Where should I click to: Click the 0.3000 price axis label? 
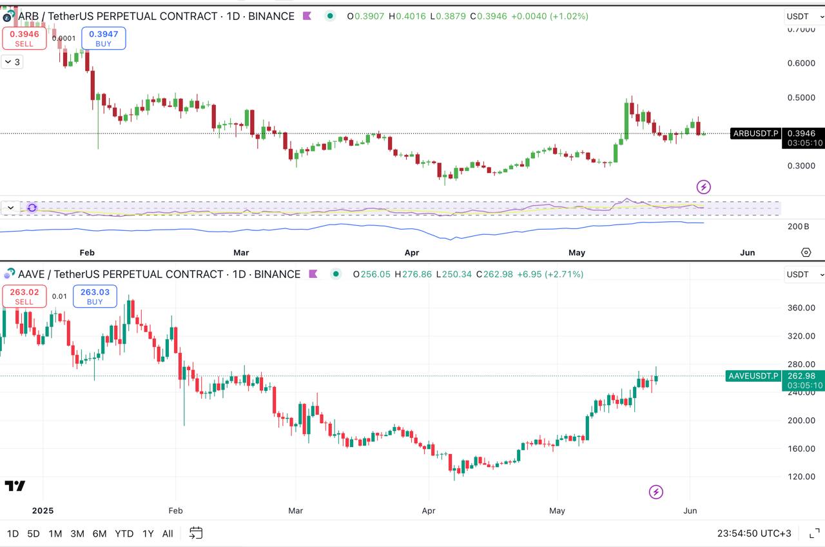click(x=801, y=166)
